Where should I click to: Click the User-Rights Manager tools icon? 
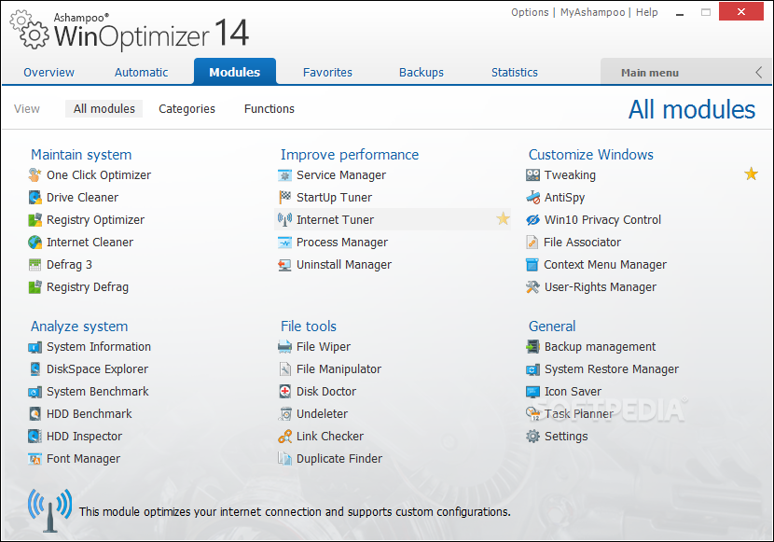532,286
